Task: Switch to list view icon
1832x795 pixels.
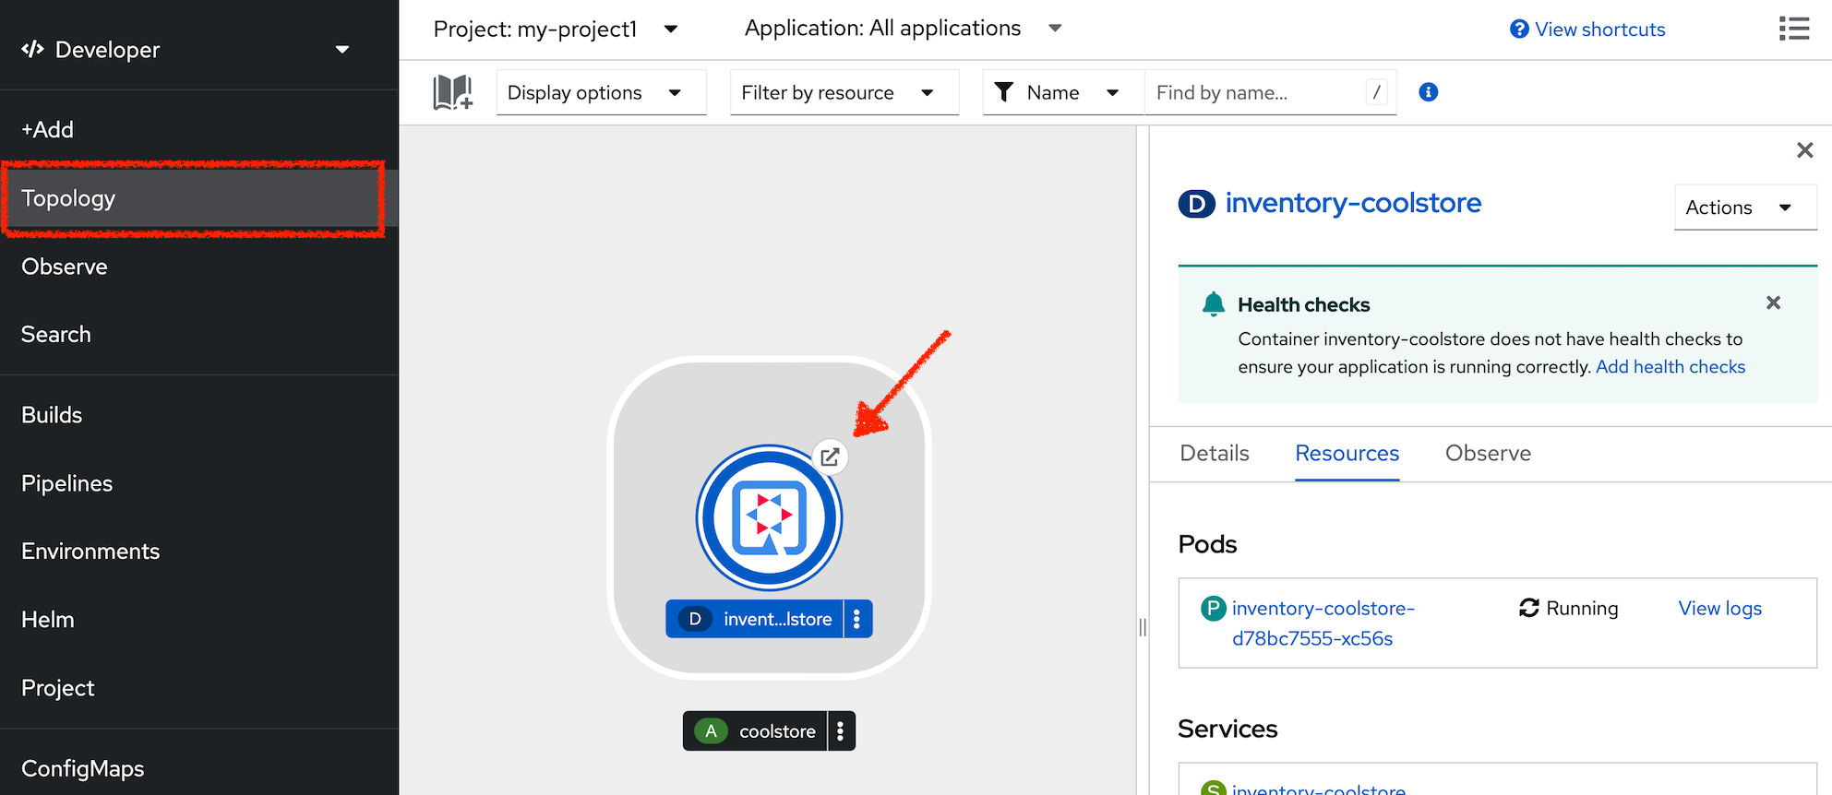Action: [1793, 29]
